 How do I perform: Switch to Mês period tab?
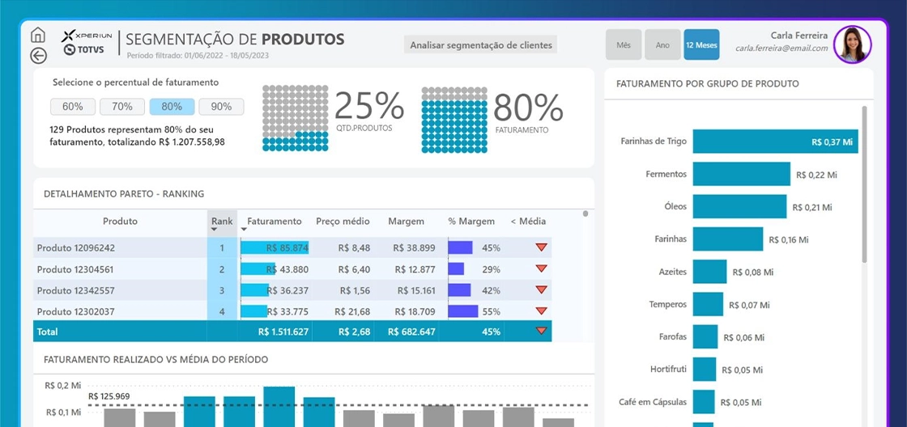tap(624, 44)
